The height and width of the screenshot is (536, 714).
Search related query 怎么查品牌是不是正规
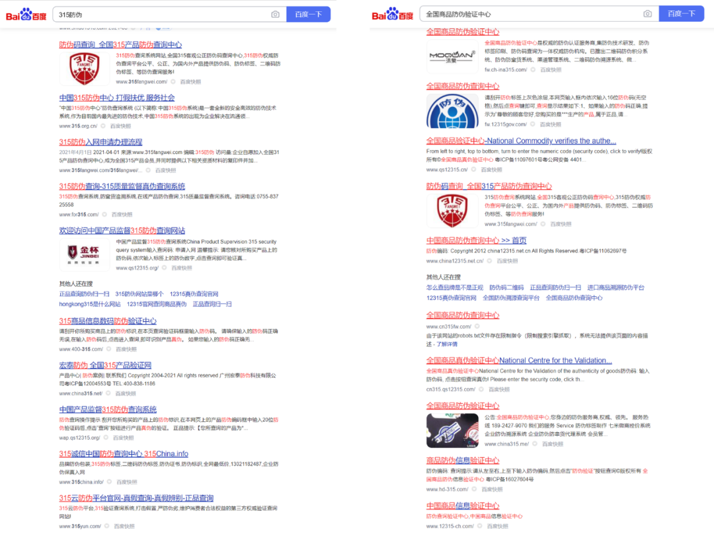(x=454, y=287)
